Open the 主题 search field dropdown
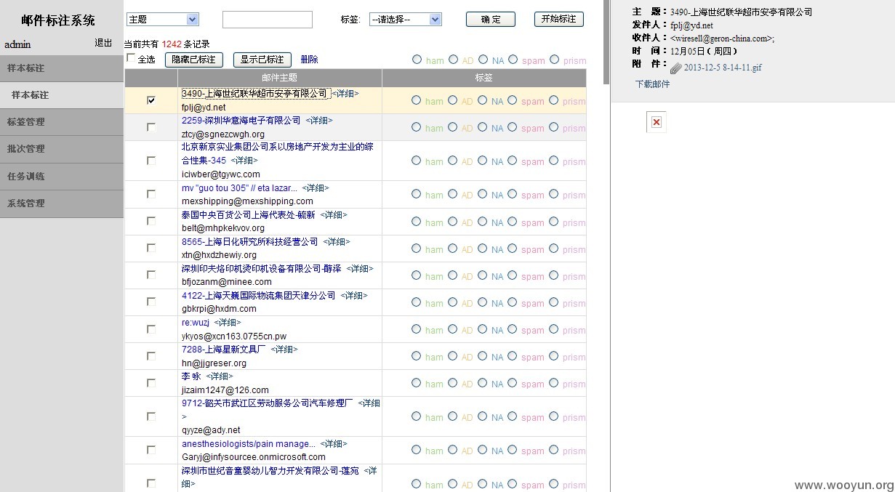This screenshot has width=895, height=492. coord(163,20)
